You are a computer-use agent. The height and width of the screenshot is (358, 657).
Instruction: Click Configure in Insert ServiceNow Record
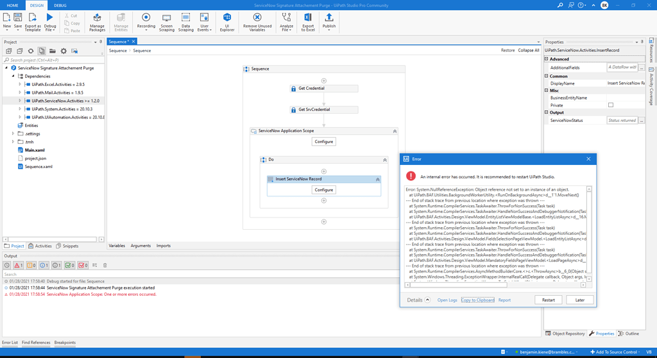pyautogui.click(x=324, y=190)
